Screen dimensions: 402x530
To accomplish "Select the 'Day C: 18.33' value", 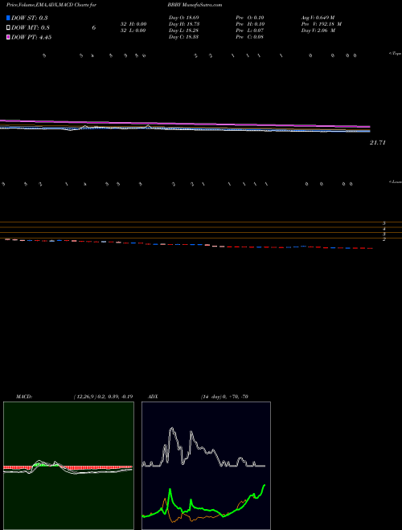I will click(184, 37).
